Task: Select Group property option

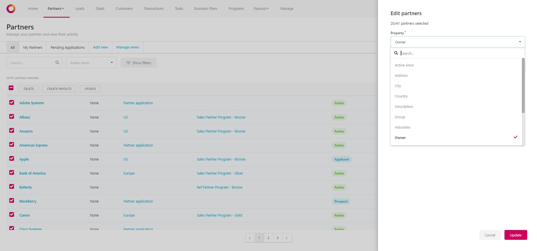Action: [456, 117]
